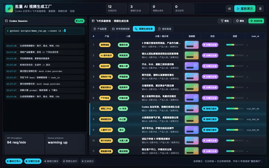Click the Queue pressure warming up card
This screenshot has width=269, height=168.
tap(65, 144)
